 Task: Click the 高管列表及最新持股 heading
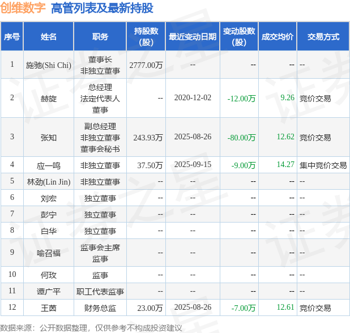[102, 8]
